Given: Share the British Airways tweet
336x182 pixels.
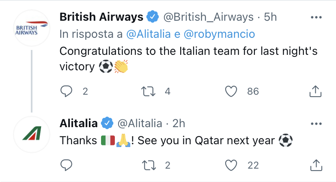Looking at the screenshot, I should pyautogui.click(x=315, y=92).
